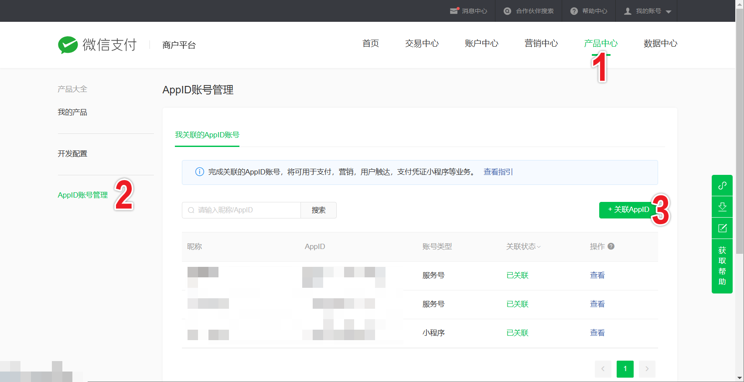744x382 pixels.
Task: Open the 账户中心 menu
Action: click(x=481, y=43)
